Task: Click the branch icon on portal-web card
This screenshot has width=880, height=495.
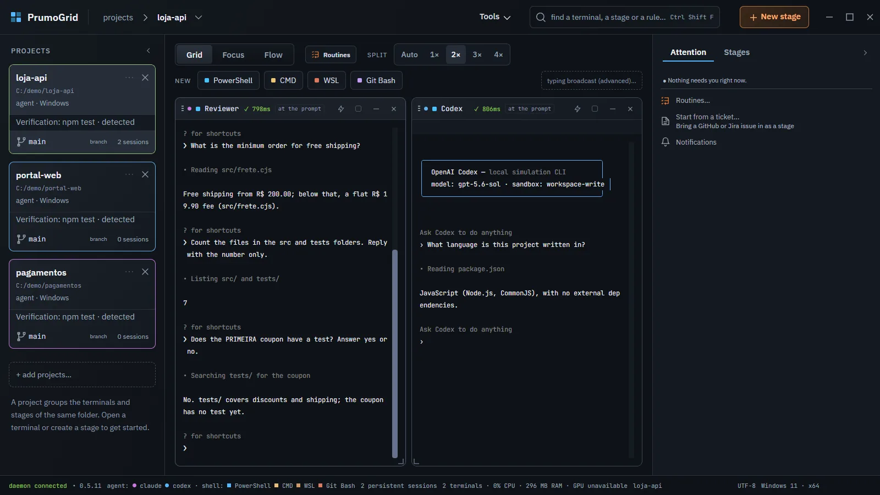Action: click(21, 239)
